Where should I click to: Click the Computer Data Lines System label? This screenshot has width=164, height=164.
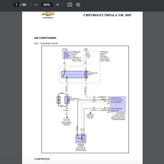pyautogui.click(x=90, y=116)
